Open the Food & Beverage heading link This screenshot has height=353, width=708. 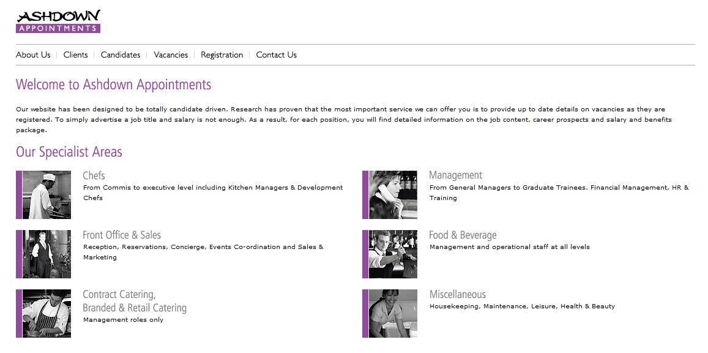point(463,235)
